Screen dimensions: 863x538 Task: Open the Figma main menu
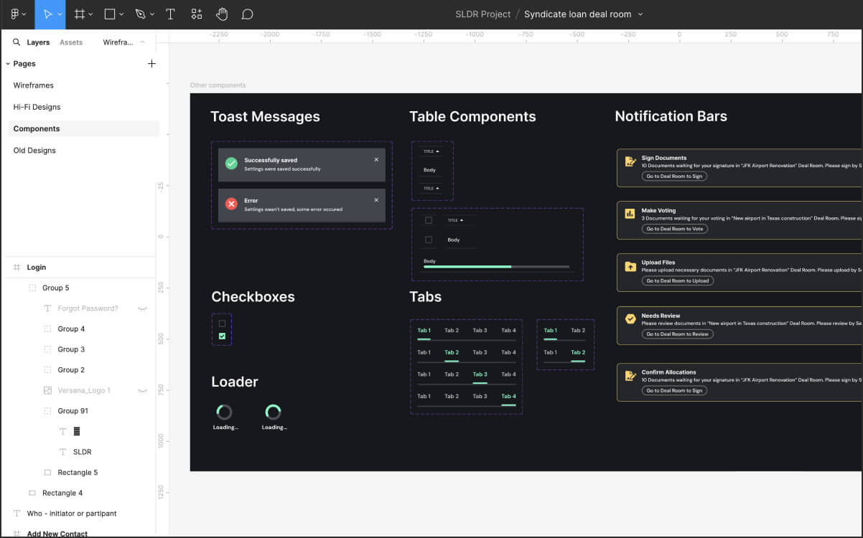[14, 14]
